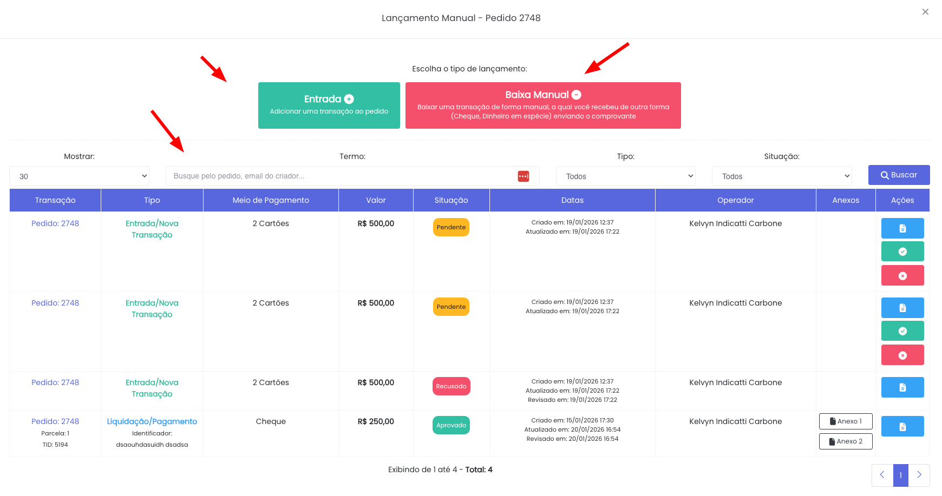This screenshot has height=496, width=942.
Task: Reject the second pending transaction
Action: [902, 355]
